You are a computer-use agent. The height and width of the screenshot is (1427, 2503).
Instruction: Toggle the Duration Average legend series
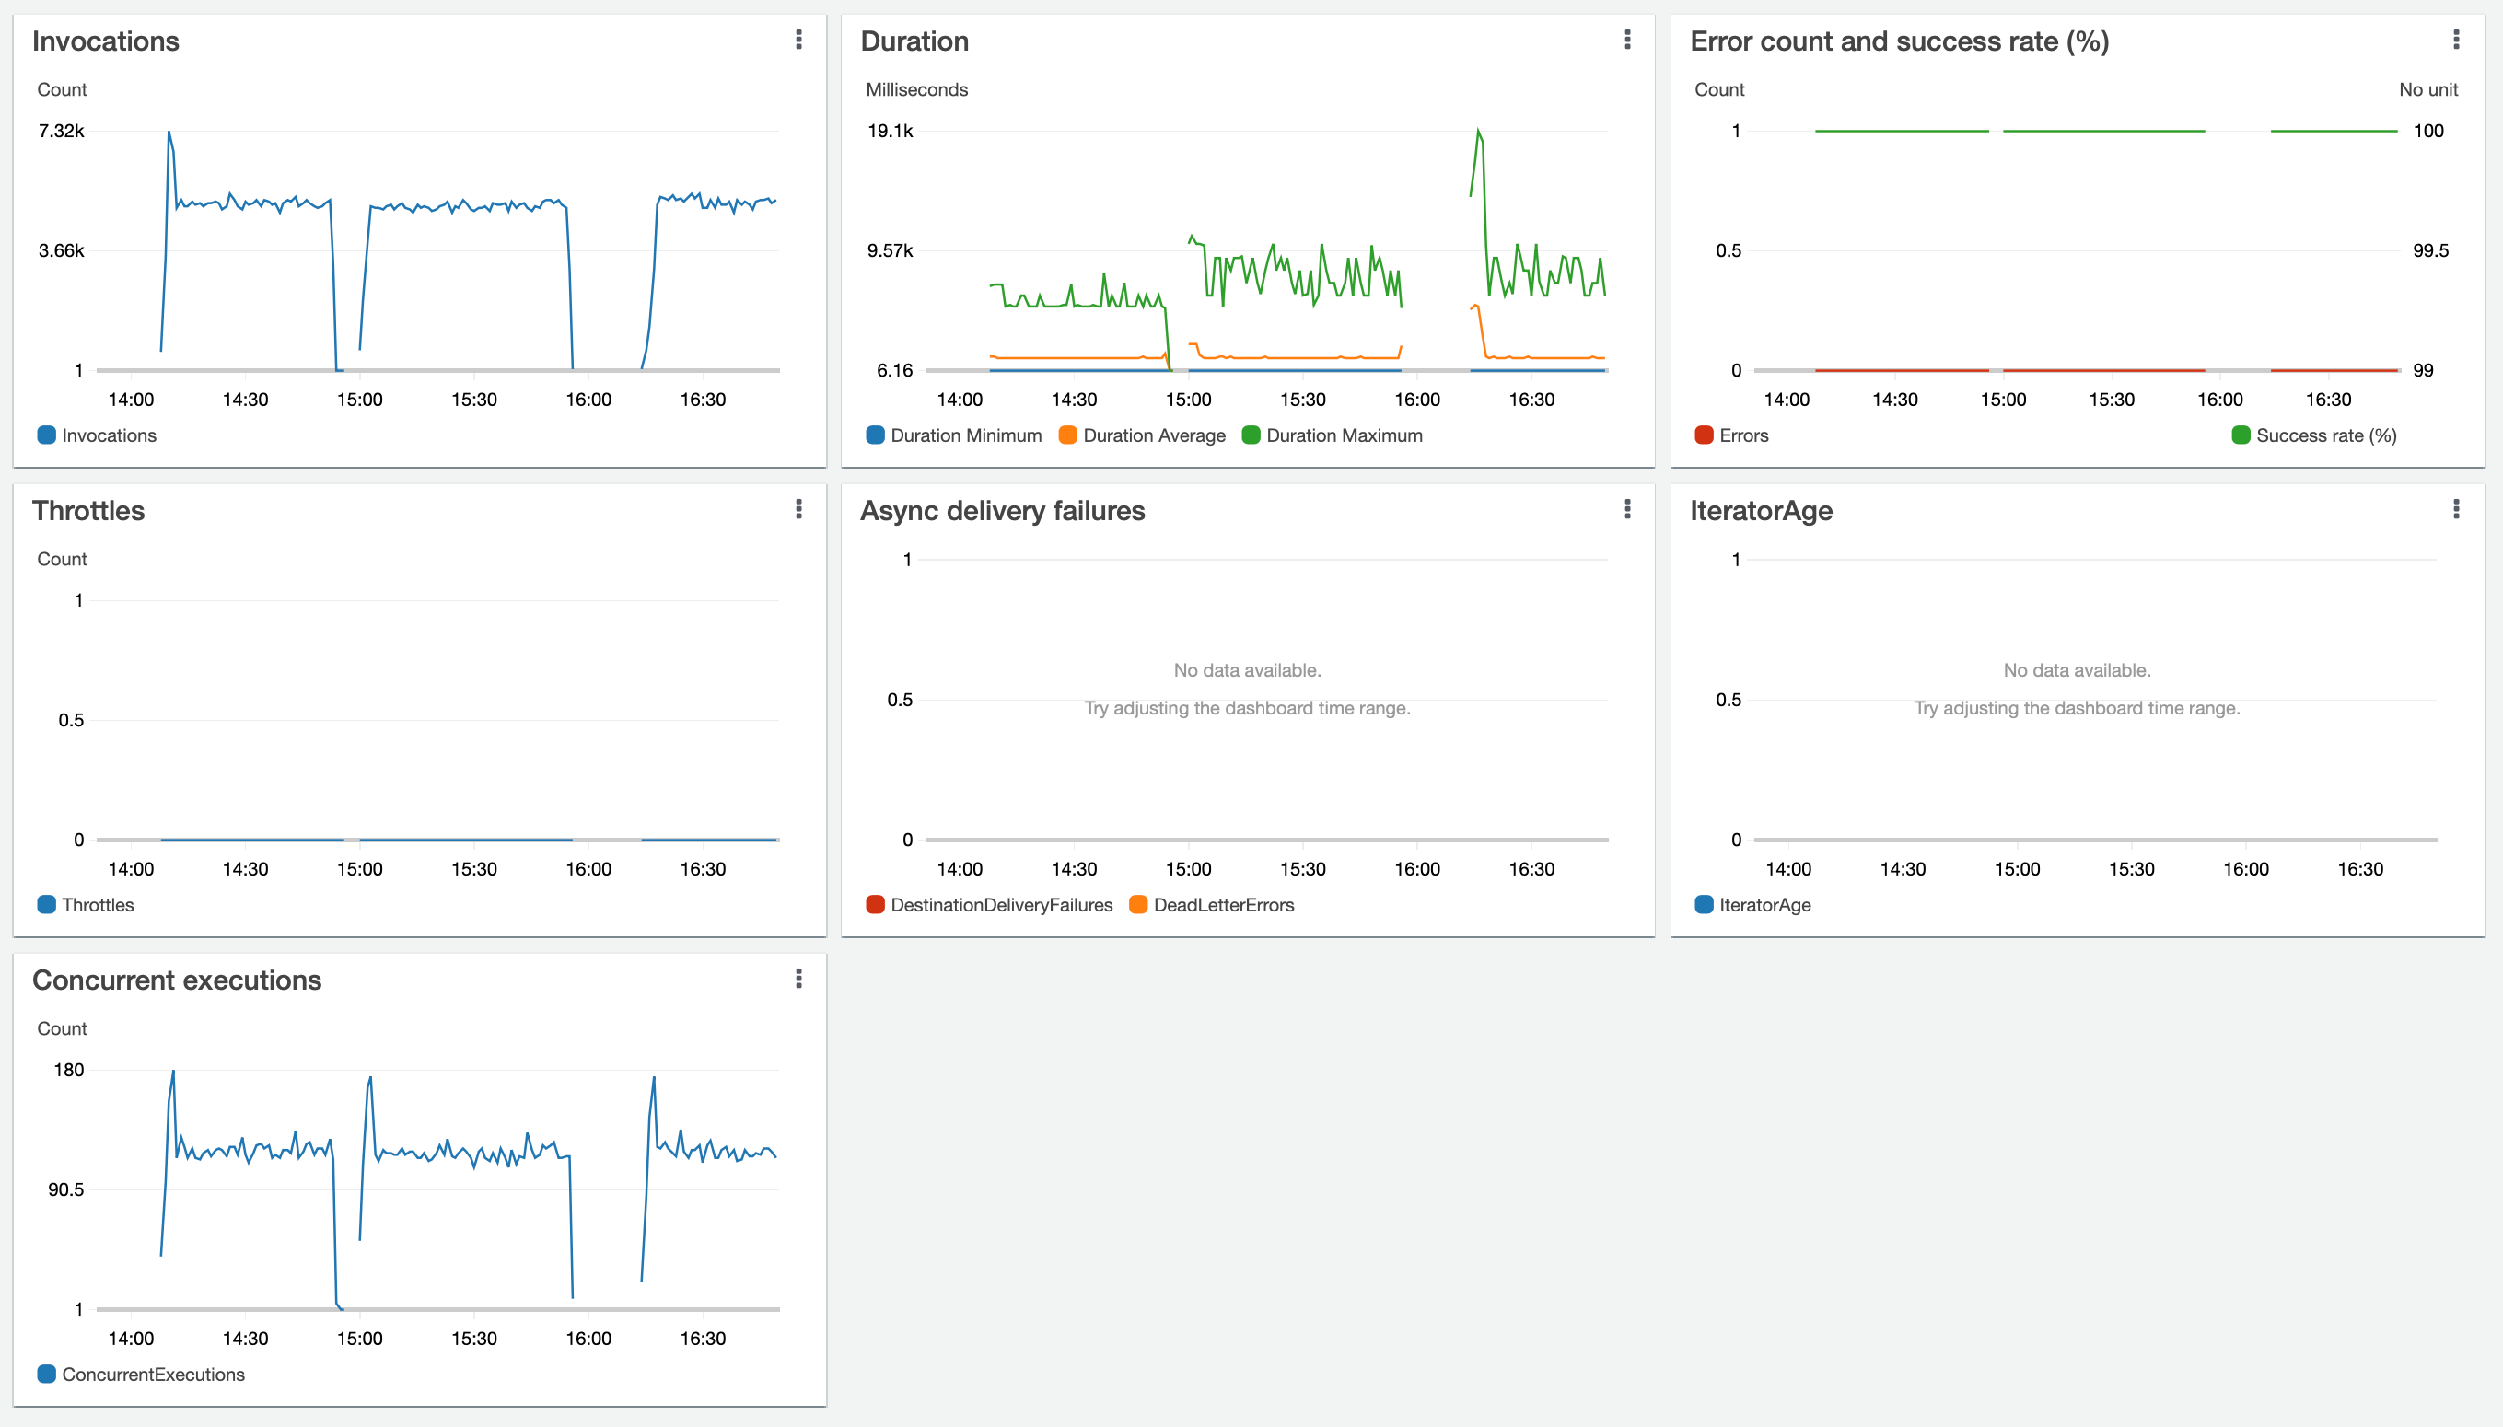[1154, 435]
